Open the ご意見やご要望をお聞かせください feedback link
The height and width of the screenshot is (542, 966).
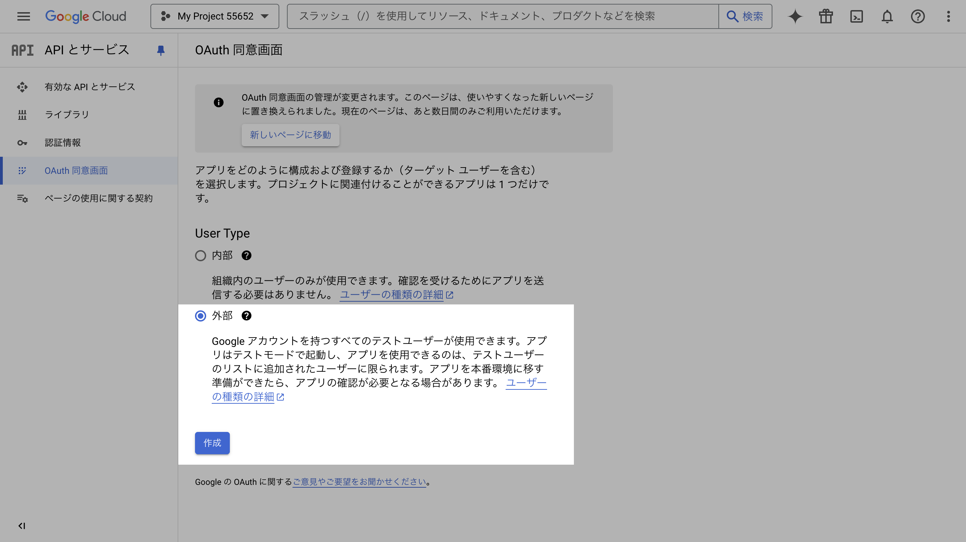[359, 482]
